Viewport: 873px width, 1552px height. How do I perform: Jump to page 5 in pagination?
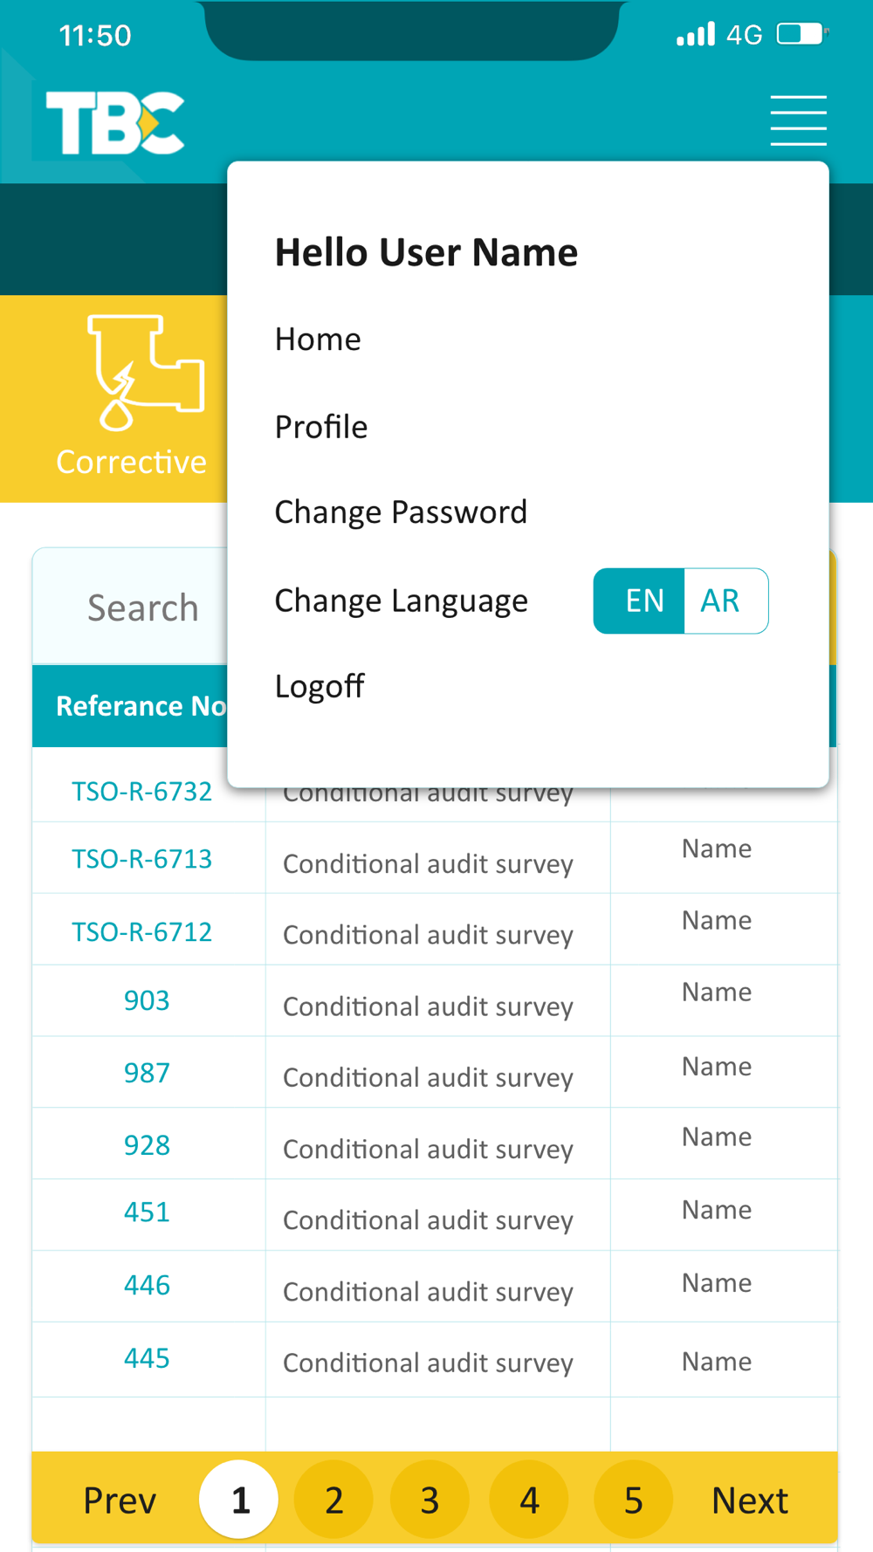[x=633, y=1500]
